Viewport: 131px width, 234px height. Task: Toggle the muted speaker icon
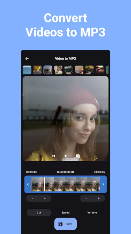(78, 156)
